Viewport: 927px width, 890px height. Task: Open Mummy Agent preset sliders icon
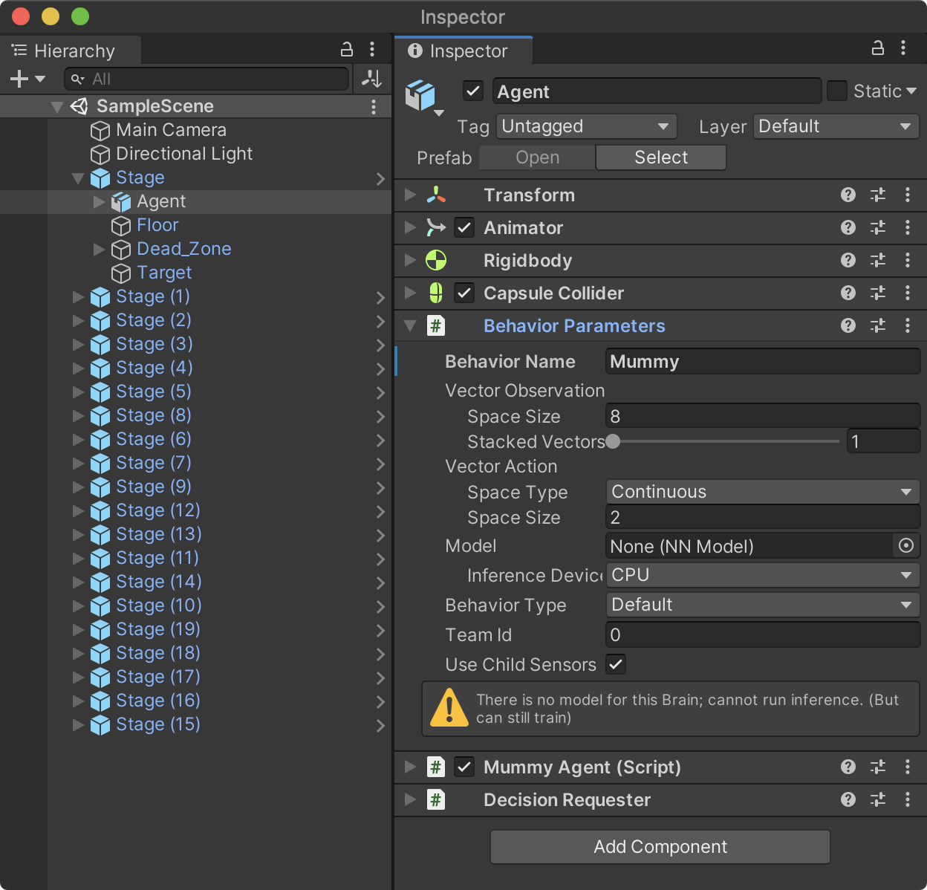pos(878,767)
